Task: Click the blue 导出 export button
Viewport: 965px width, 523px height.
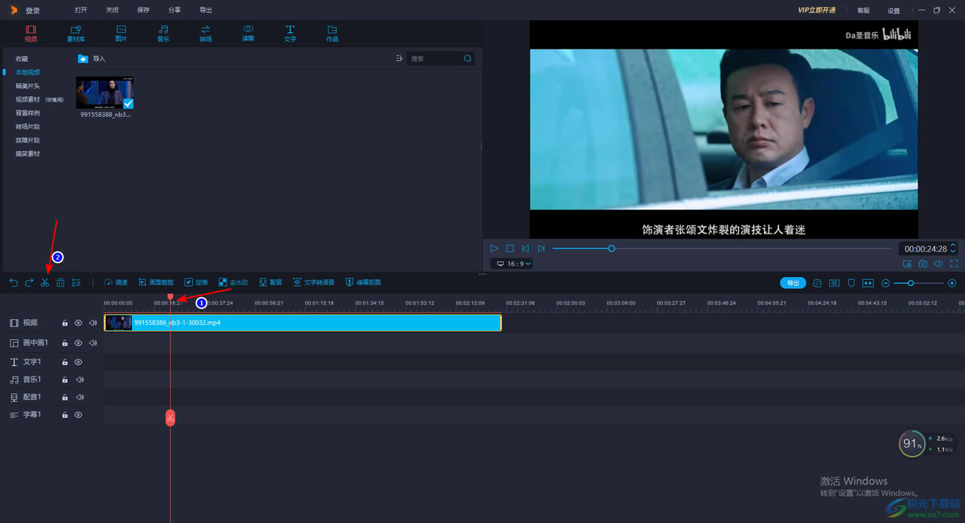Action: click(792, 283)
